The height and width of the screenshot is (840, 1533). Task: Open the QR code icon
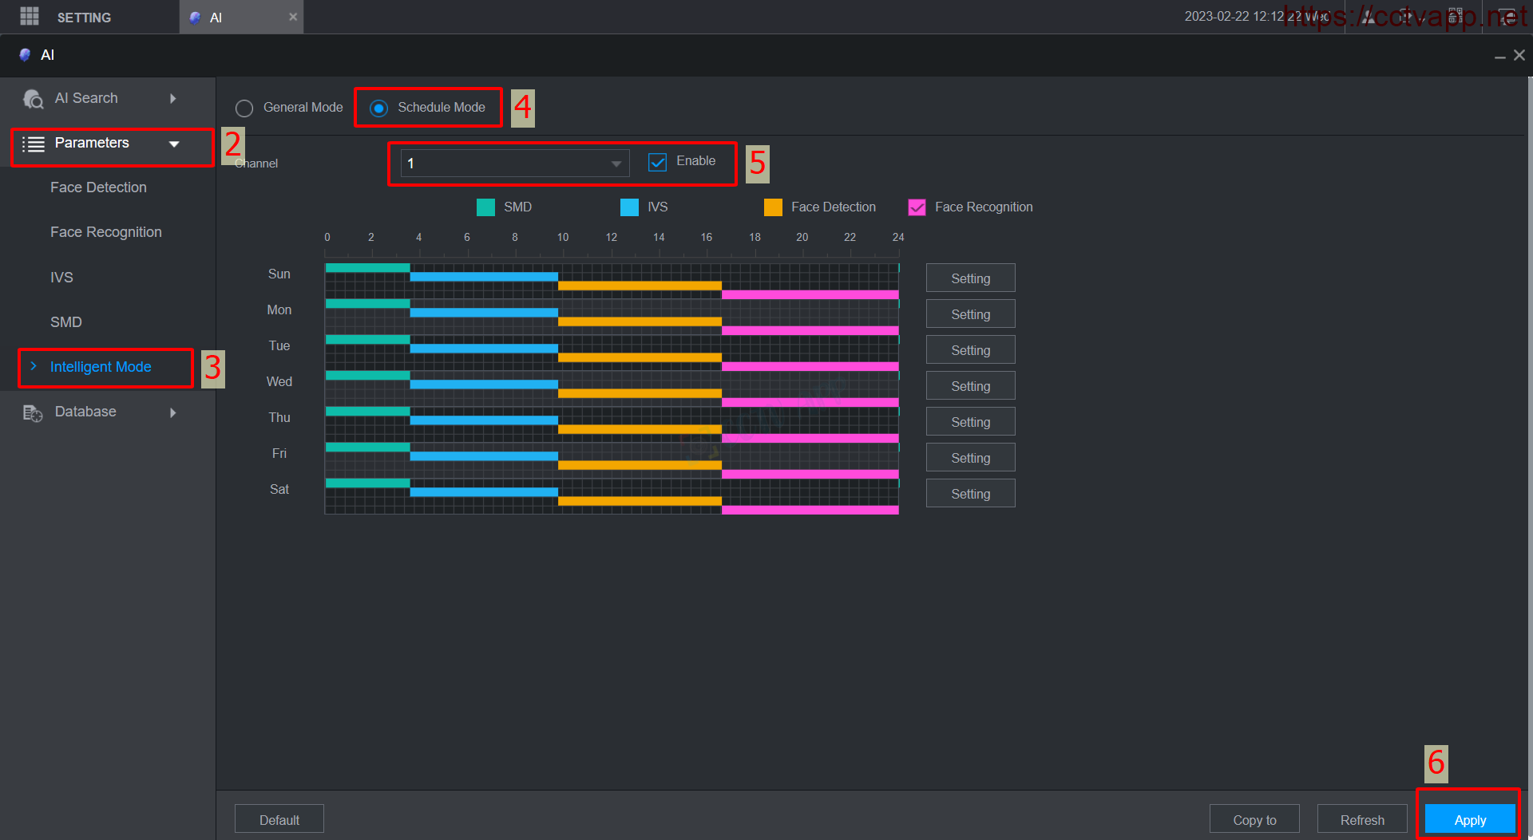(1456, 17)
